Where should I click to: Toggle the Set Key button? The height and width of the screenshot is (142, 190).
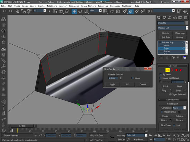click(121, 140)
